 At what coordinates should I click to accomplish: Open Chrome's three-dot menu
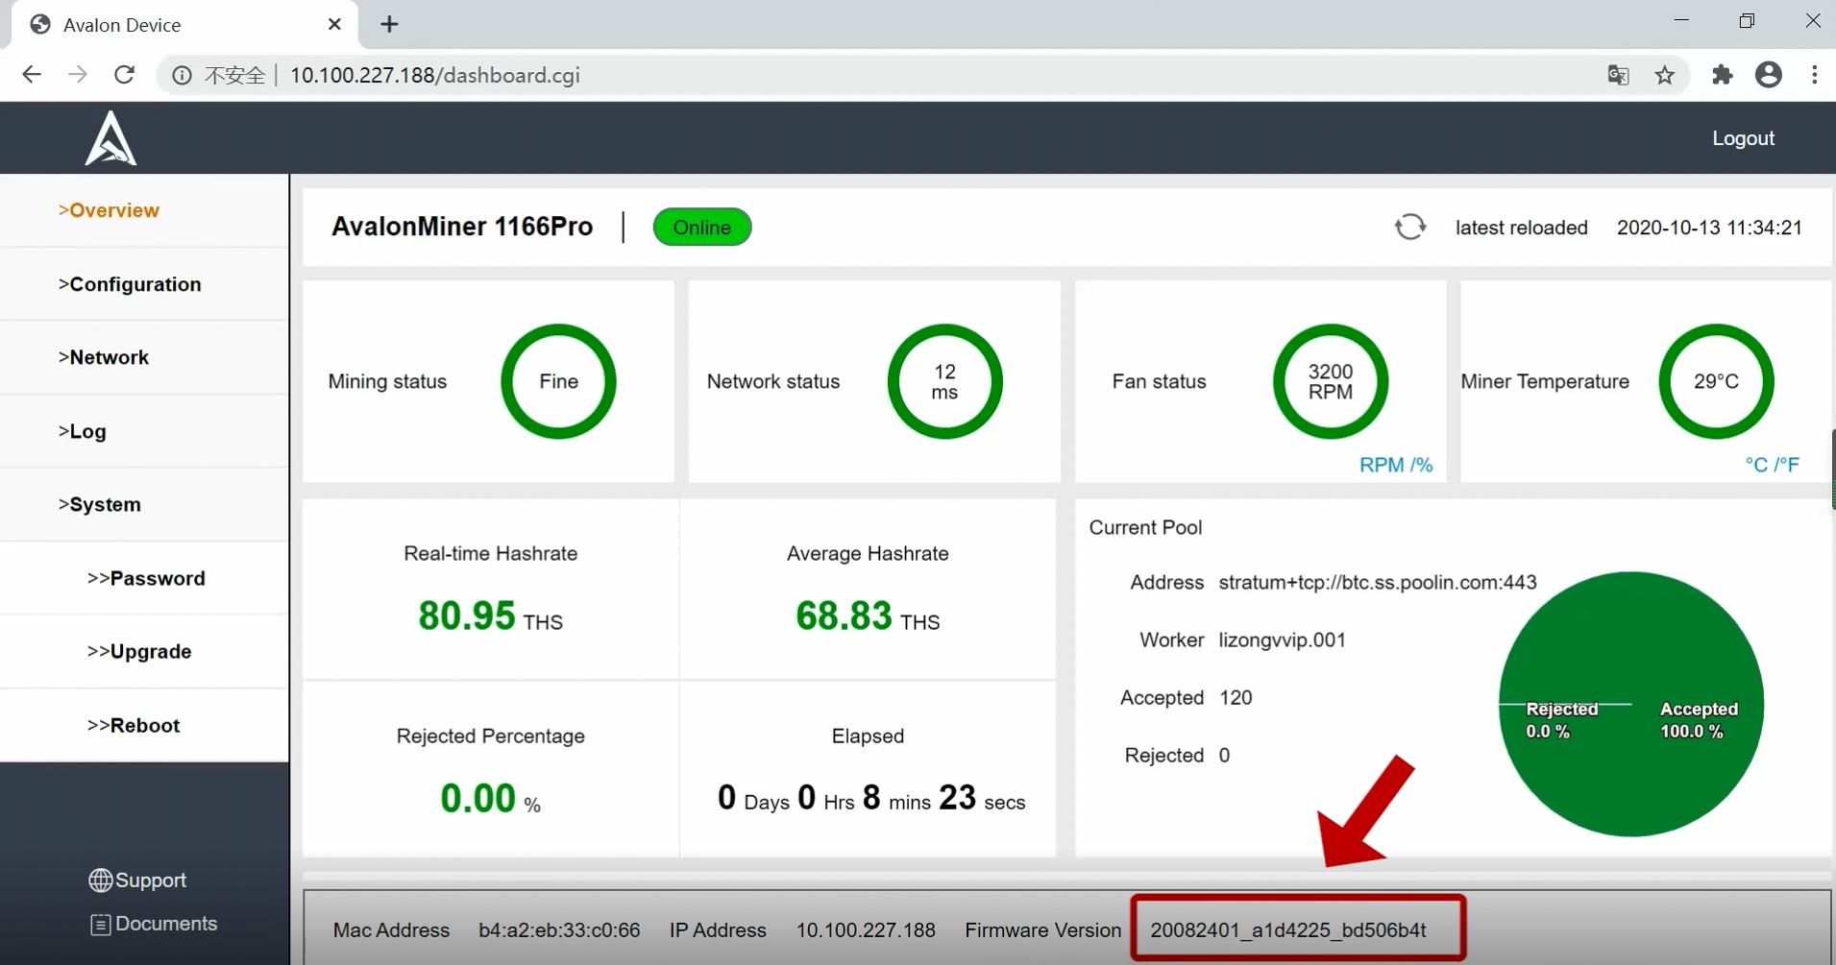tap(1814, 75)
